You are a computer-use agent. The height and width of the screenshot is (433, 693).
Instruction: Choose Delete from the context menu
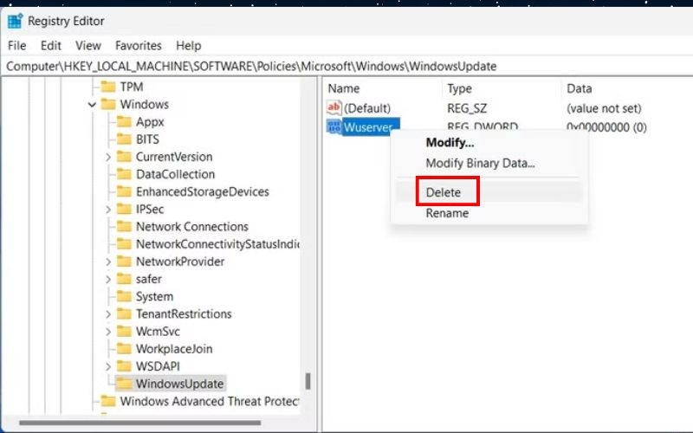[x=489, y=192]
